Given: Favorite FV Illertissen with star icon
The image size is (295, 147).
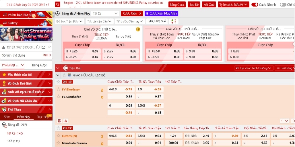Looking at the screenshot, I should [58, 90].
